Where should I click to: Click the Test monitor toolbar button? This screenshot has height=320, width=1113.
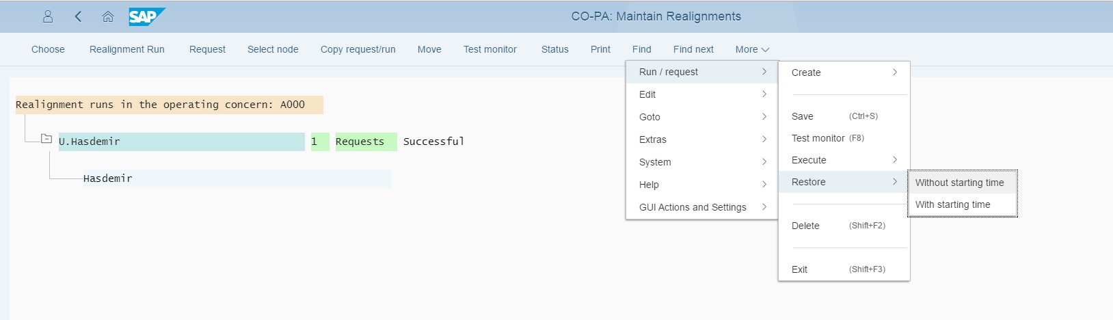490,49
